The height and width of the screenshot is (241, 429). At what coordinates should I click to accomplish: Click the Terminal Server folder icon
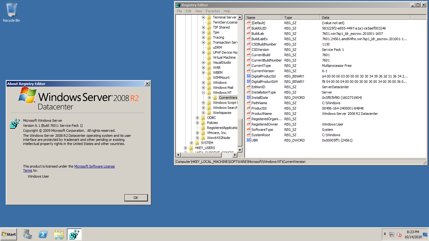pyautogui.click(x=209, y=17)
